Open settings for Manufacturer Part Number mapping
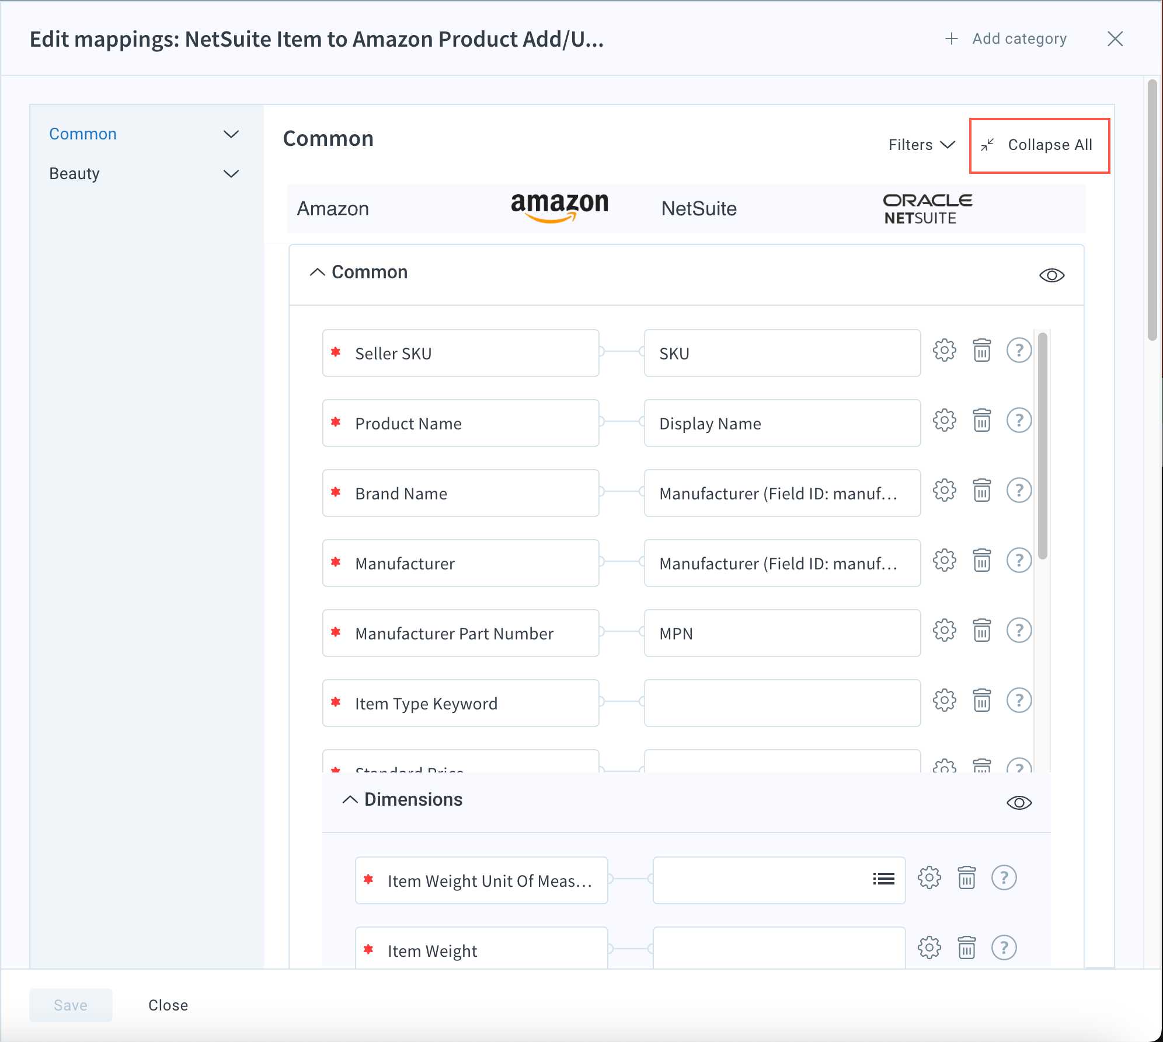The width and height of the screenshot is (1163, 1042). (944, 631)
